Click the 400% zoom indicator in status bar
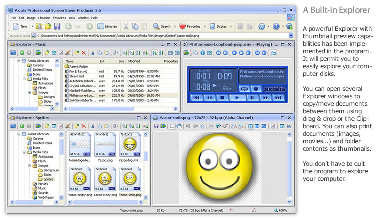Viewport: 381px width, 220px height. (280, 210)
